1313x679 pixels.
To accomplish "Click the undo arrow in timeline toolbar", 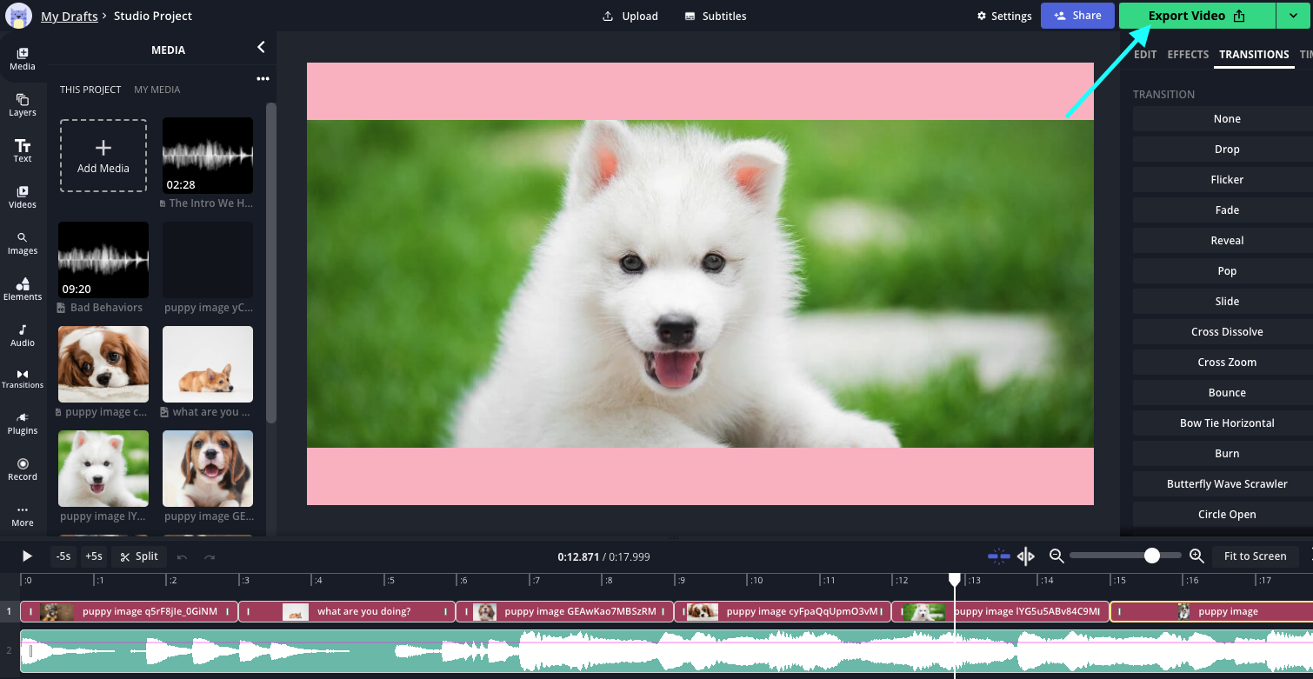I will (182, 556).
